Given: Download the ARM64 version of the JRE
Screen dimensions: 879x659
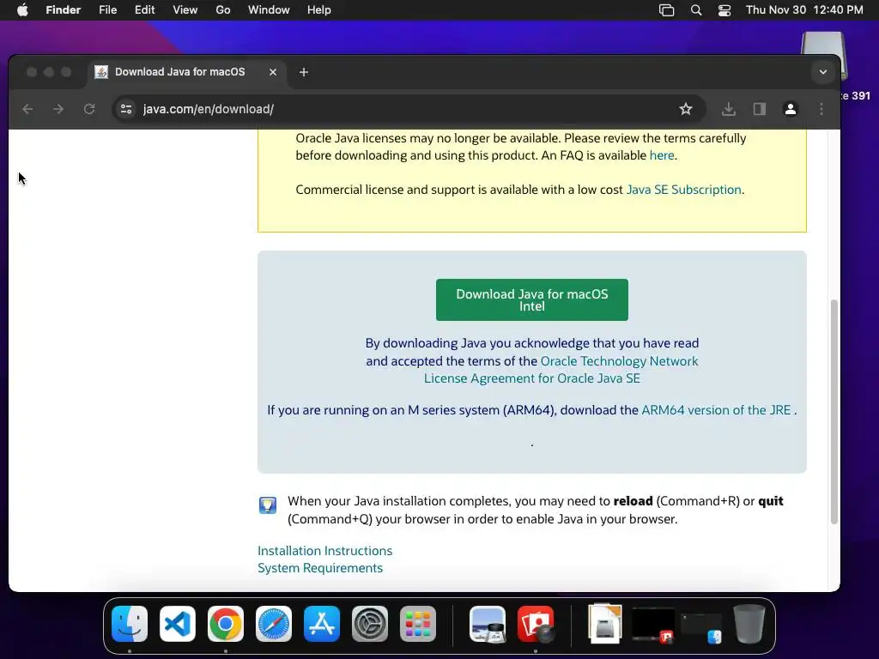Looking at the screenshot, I should pos(716,410).
